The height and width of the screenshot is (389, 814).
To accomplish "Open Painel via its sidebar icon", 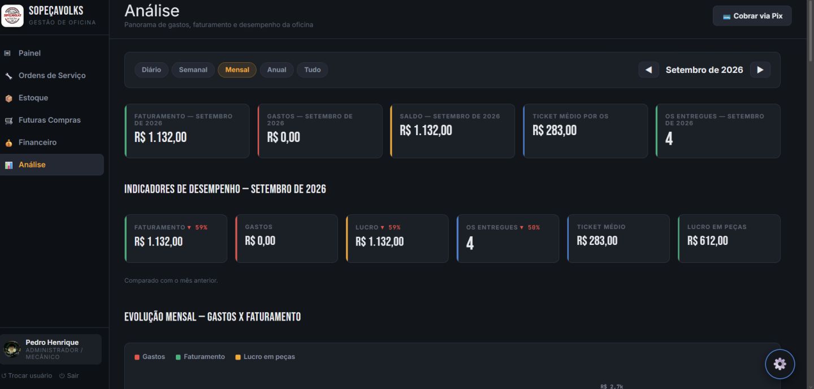I will point(8,53).
